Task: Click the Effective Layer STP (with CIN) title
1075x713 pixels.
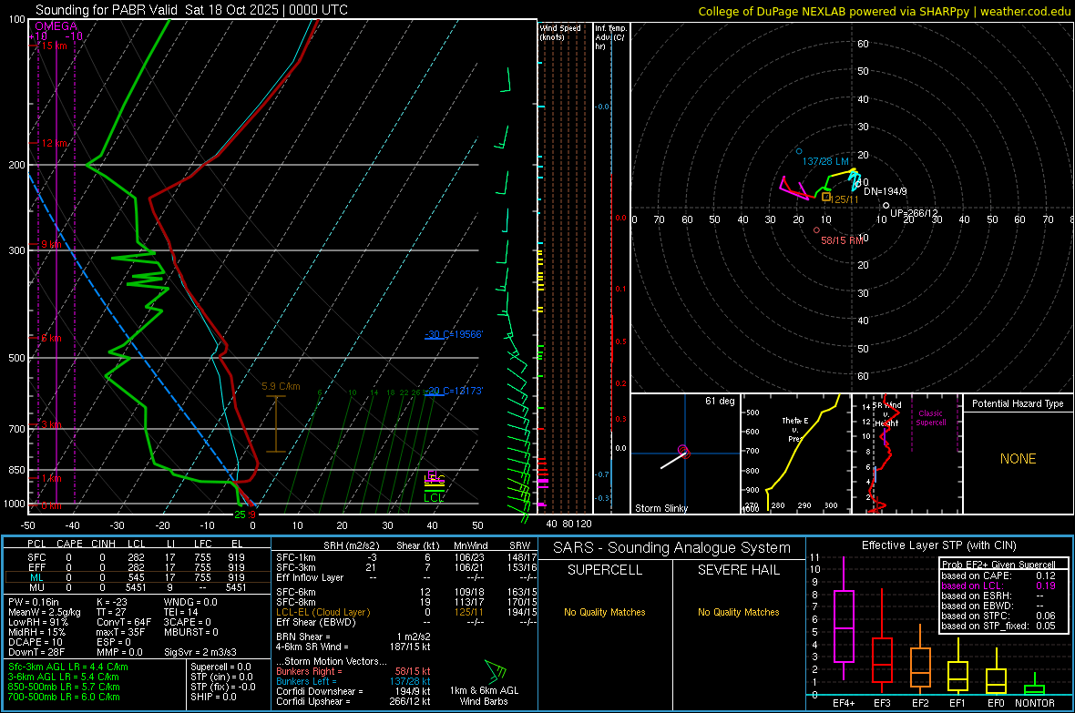Action: coord(938,545)
